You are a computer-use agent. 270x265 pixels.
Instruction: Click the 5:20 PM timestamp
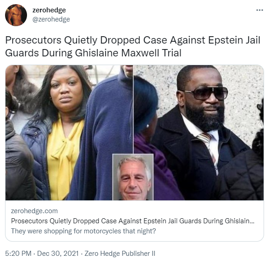point(18,254)
